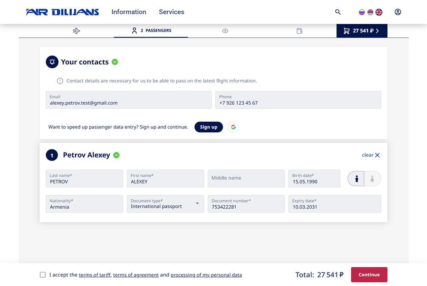Switch language to Russian flag

point(362,12)
